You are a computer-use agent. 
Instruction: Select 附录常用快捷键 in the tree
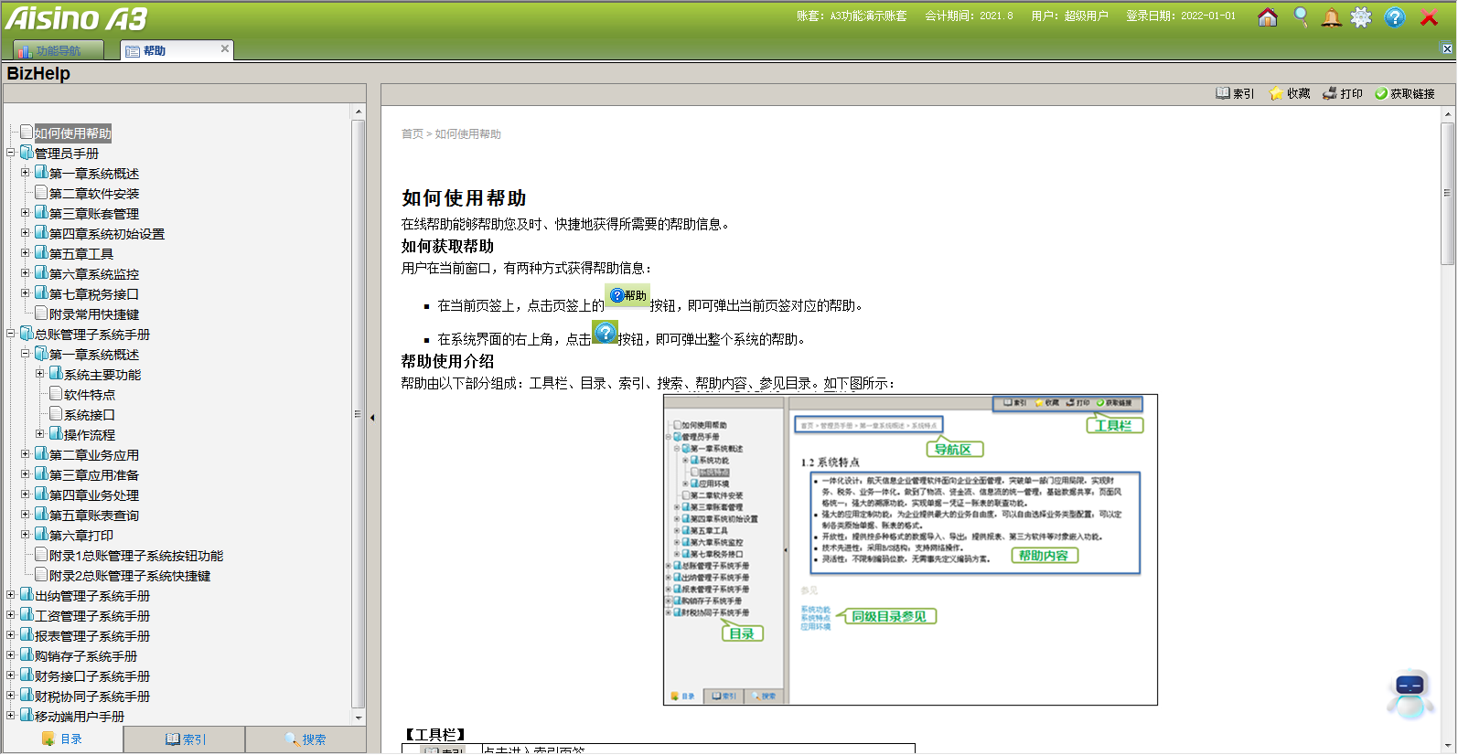click(x=93, y=314)
